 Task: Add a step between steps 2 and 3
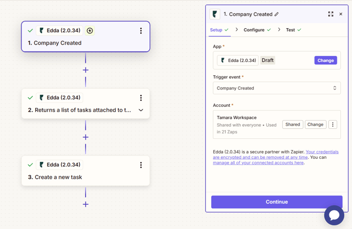tap(86, 137)
